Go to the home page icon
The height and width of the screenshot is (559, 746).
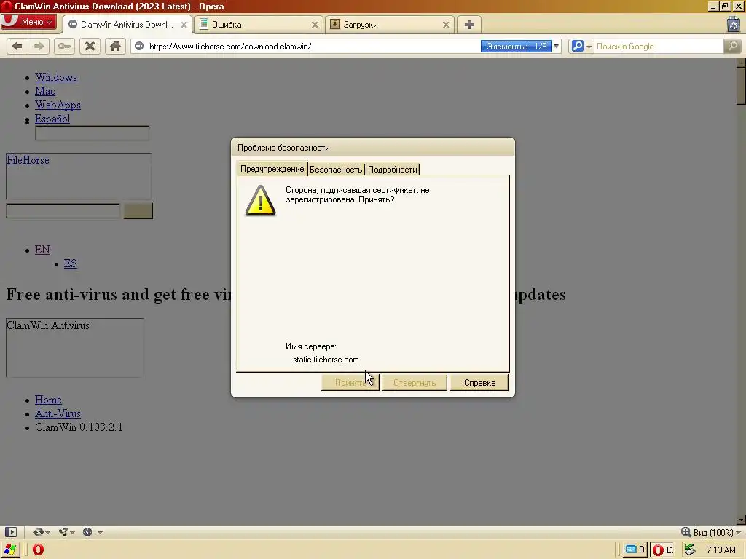click(116, 46)
